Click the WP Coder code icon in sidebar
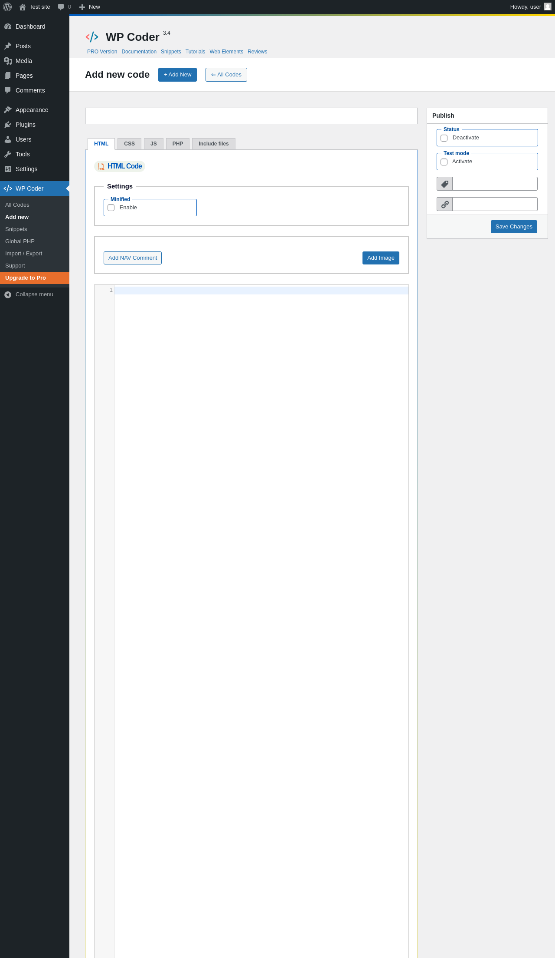The width and height of the screenshot is (555, 958). tap(8, 188)
